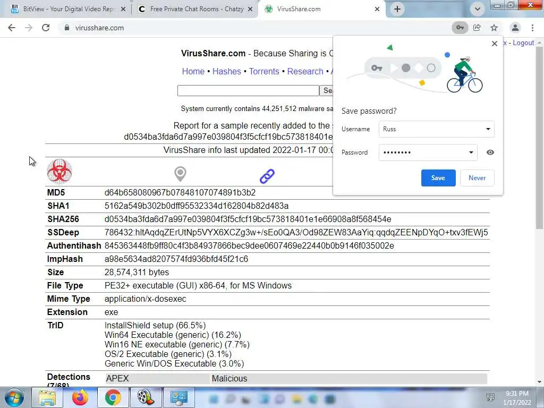Click the blue chain link icon
This screenshot has height=408, width=544.
(x=267, y=176)
